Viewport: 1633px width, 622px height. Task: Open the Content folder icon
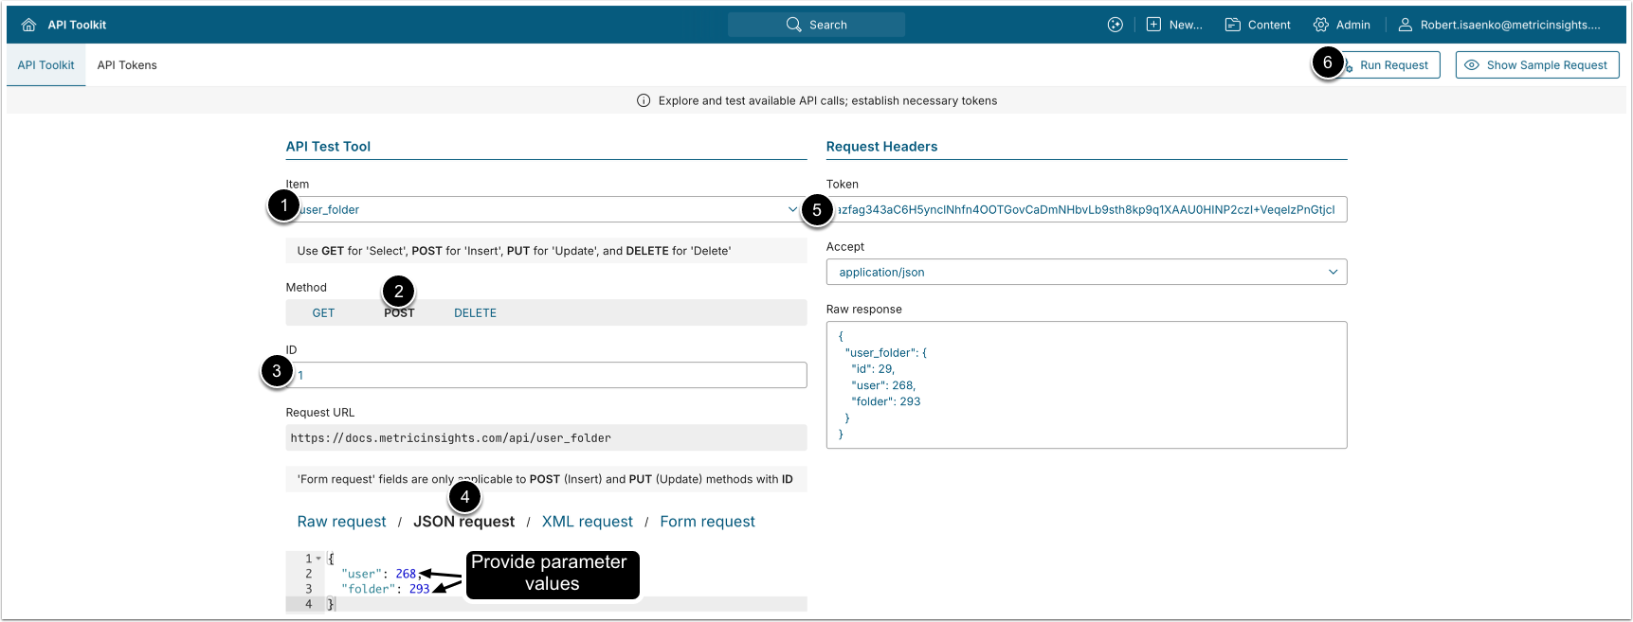1232,25
